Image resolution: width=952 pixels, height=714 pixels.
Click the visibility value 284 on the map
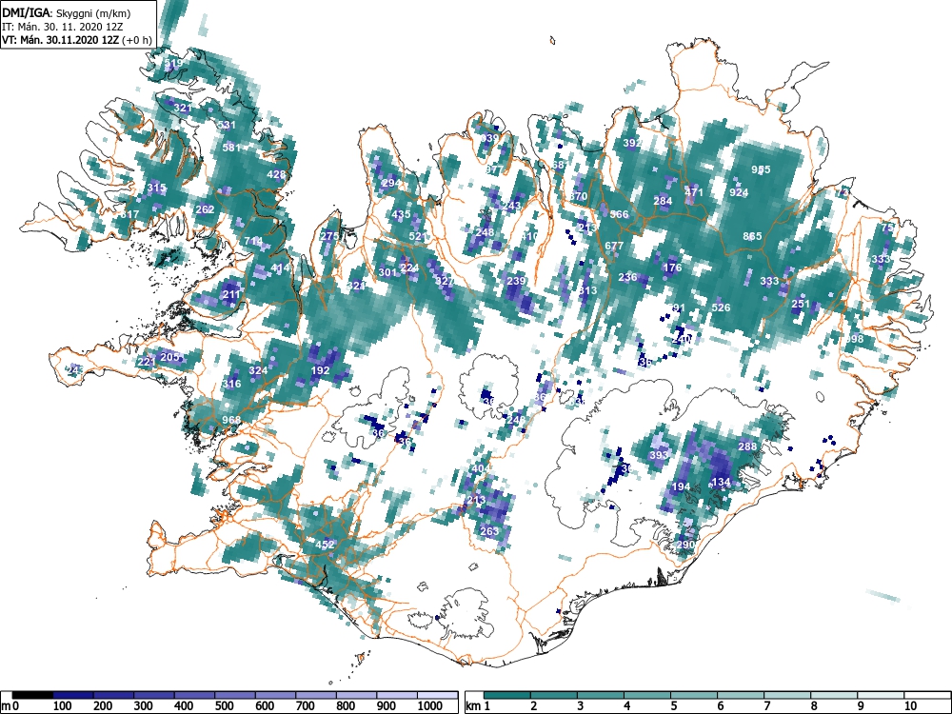pos(663,201)
